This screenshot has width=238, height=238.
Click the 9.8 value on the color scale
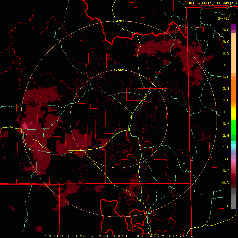(226, 30)
